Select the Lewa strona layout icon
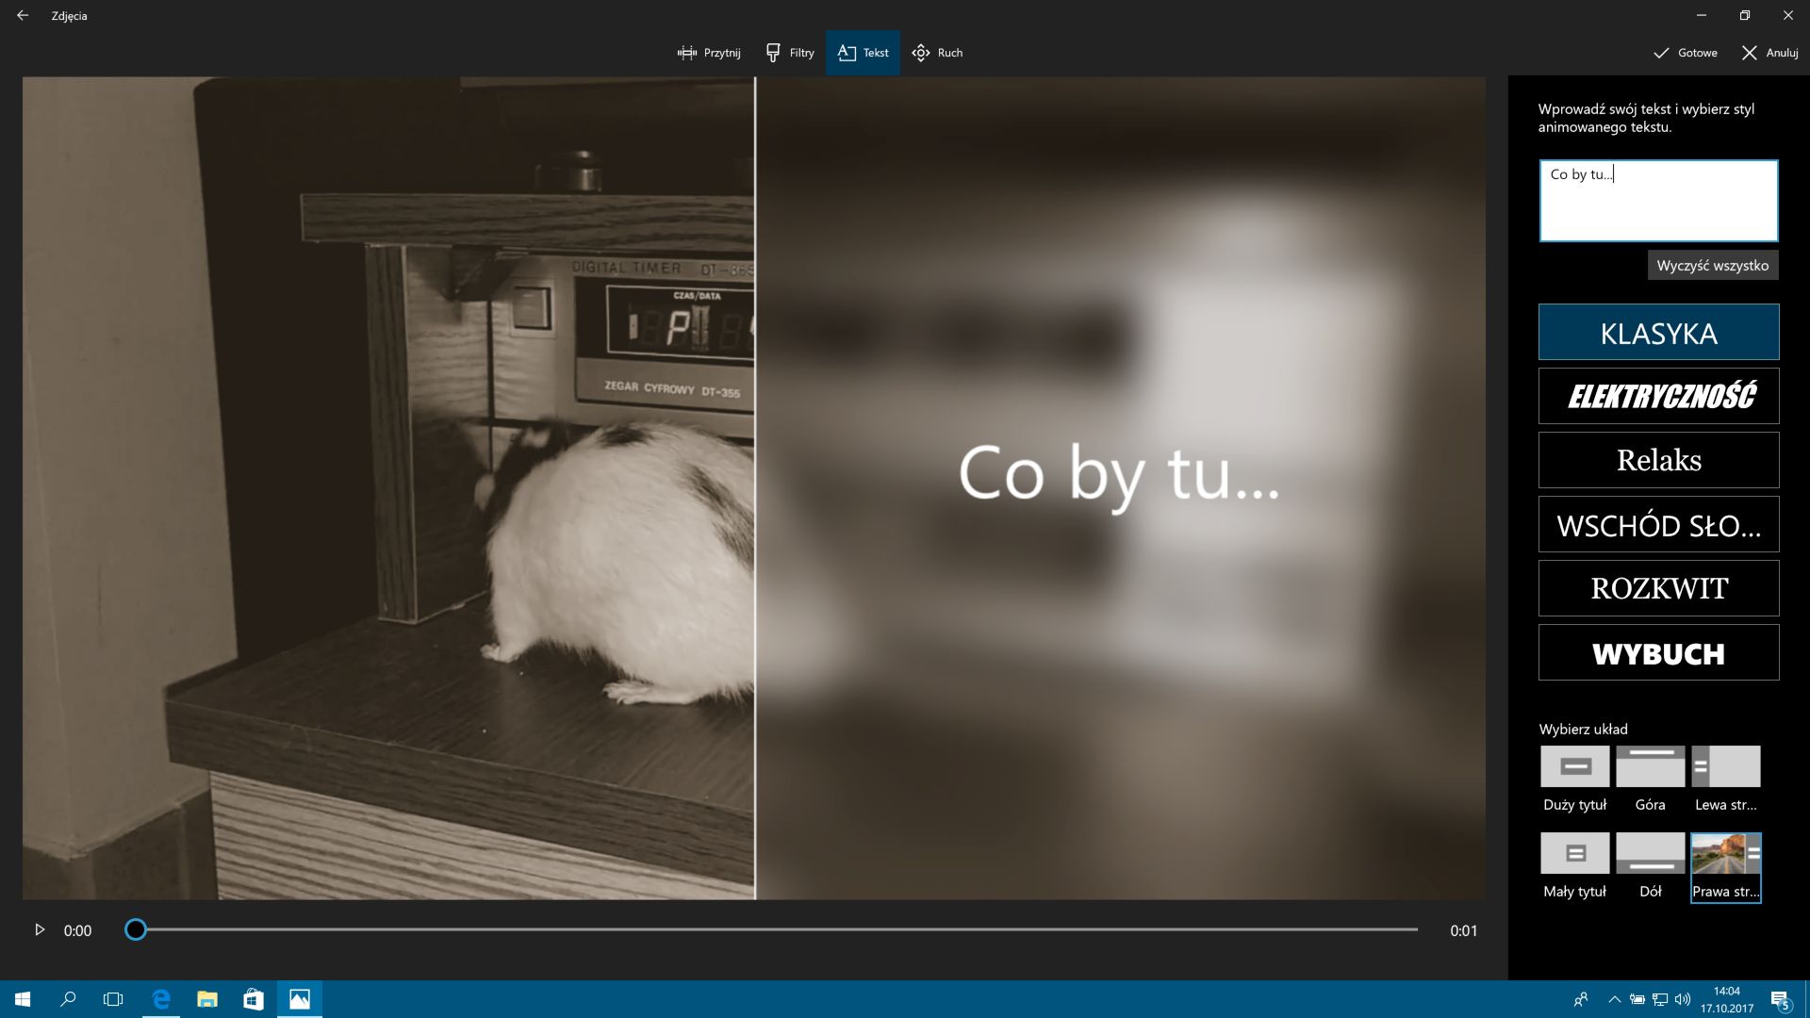Image resolution: width=1810 pixels, height=1018 pixels. 1725,766
